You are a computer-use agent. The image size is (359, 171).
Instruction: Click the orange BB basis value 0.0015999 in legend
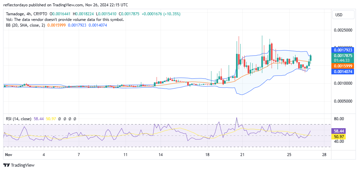[57, 25]
